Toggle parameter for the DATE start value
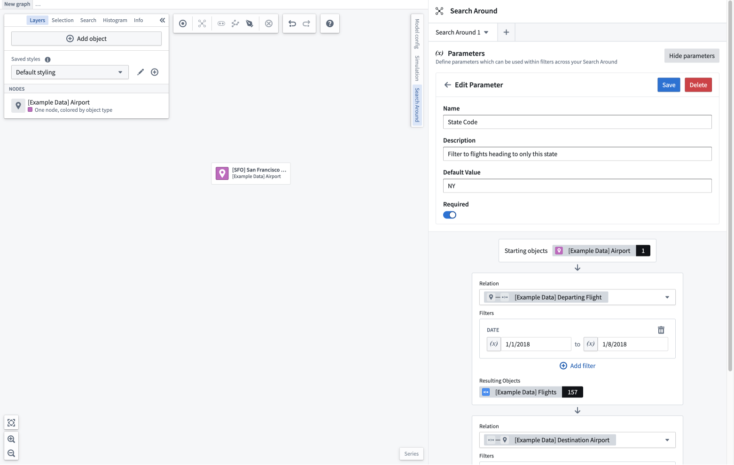Screen dimensions: 734x465 494,344
